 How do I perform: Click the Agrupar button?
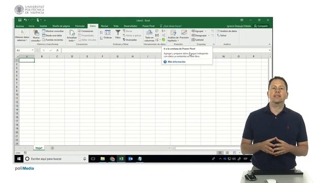[198, 31]
